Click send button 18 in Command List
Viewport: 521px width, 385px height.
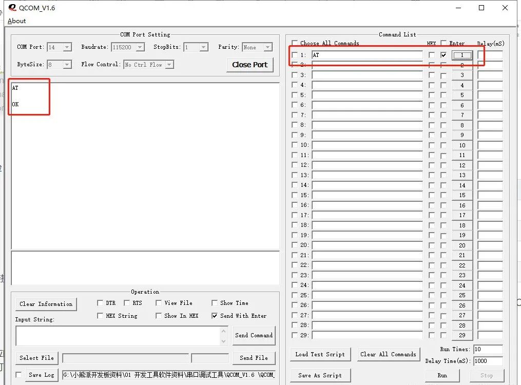click(x=462, y=225)
